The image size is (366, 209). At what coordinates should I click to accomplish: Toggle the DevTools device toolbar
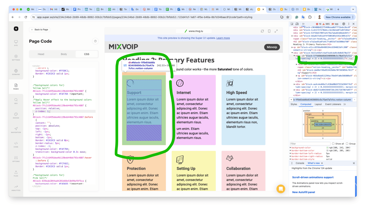tap(297, 24)
